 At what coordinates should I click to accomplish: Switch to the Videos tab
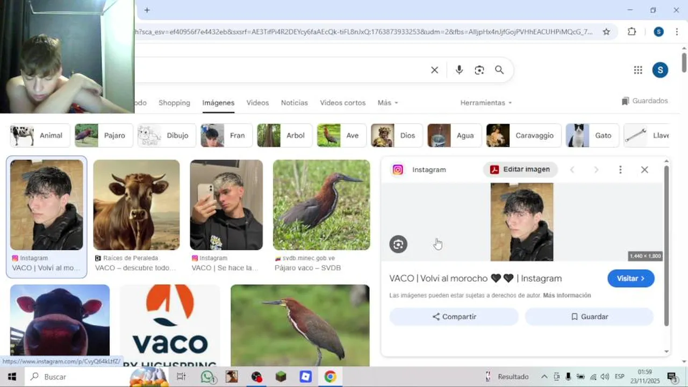click(257, 103)
